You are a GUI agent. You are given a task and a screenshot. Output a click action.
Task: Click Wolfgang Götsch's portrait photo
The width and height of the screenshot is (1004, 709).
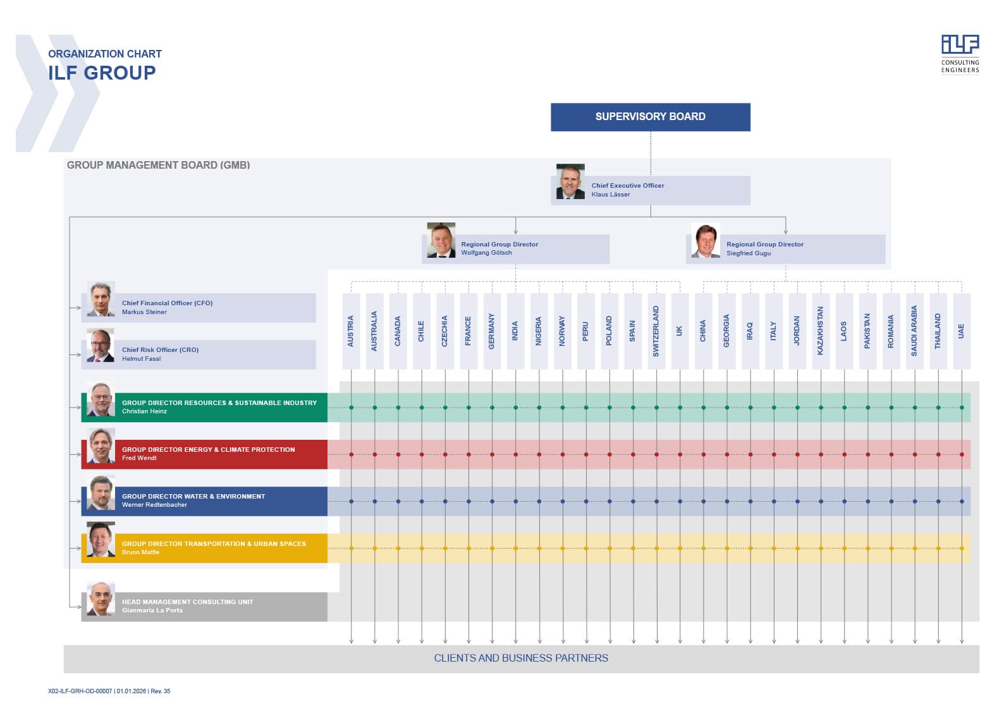tap(441, 240)
